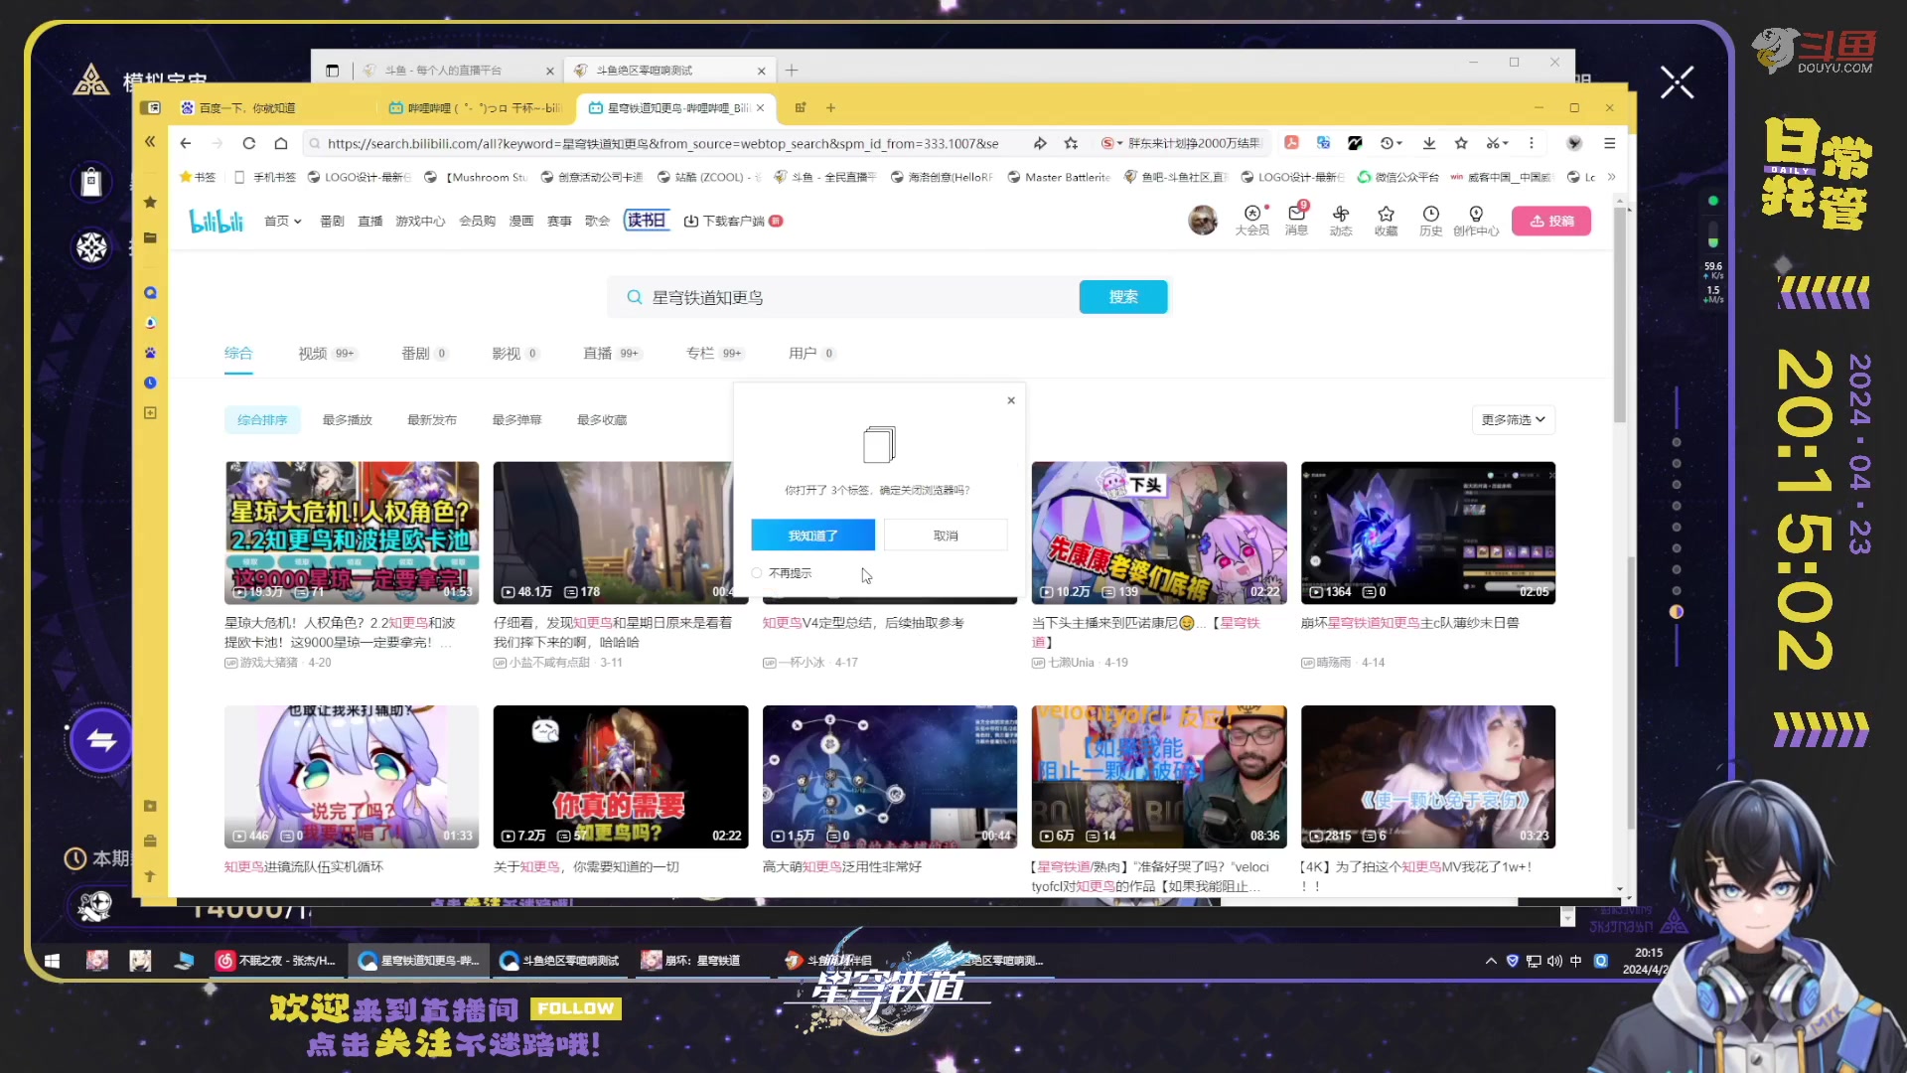Click the page vertical scrollbar

pos(1620,316)
